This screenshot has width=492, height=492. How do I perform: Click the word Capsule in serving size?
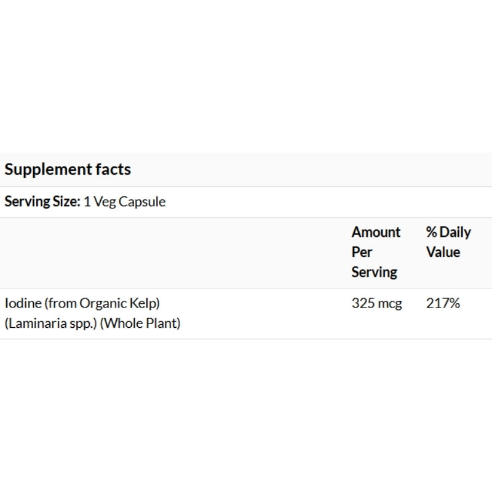(x=142, y=202)
